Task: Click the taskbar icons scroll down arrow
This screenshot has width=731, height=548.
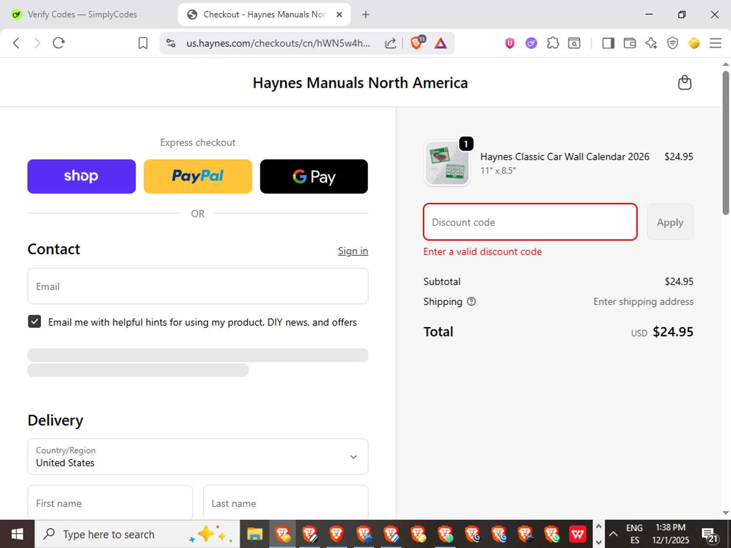Action: coord(598,542)
